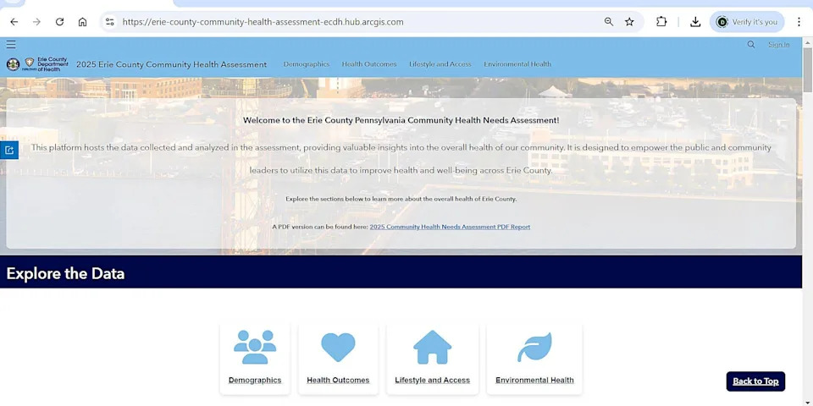The height and width of the screenshot is (406, 813).
Task: Click the Lifestyle and Access house icon
Action: click(x=432, y=347)
